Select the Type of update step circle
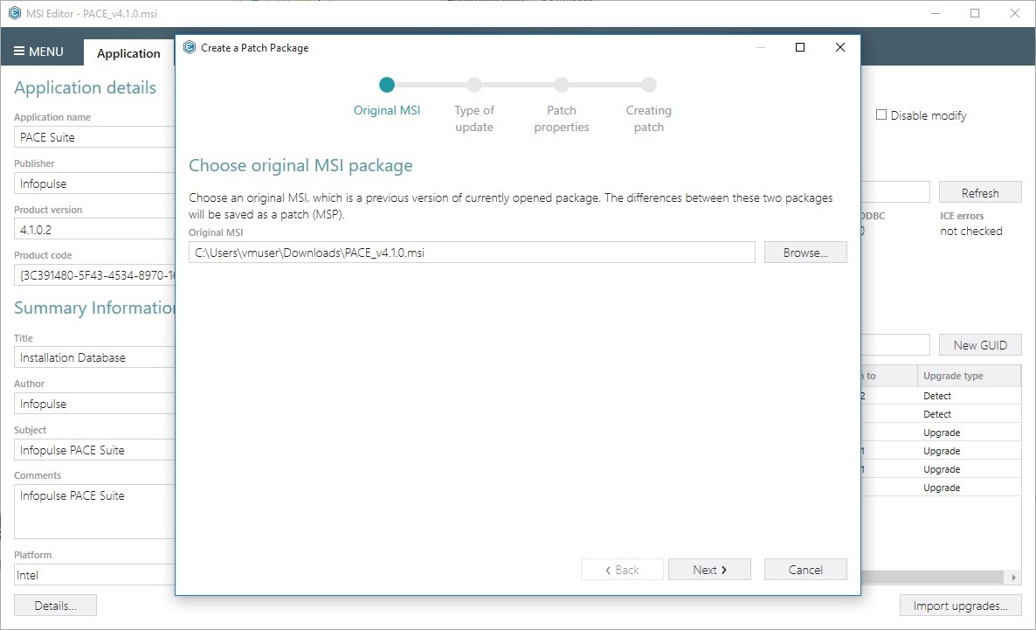 pos(474,85)
